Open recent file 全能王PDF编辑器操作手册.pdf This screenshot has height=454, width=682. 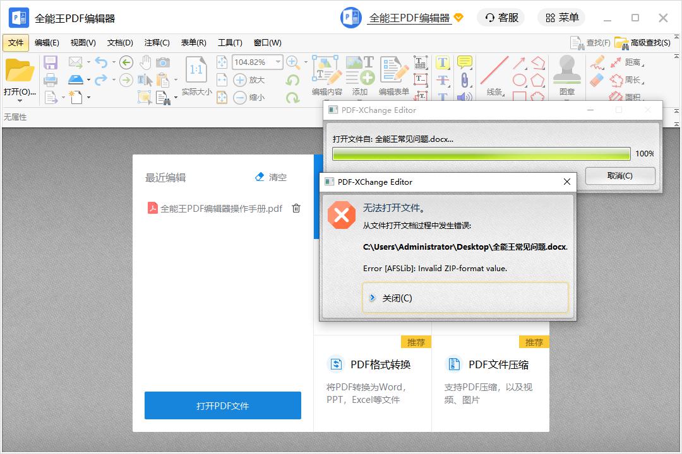coord(221,209)
